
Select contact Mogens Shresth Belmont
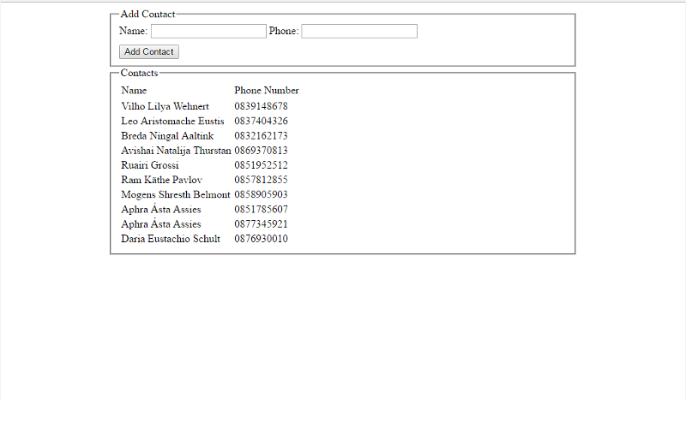[x=176, y=195]
